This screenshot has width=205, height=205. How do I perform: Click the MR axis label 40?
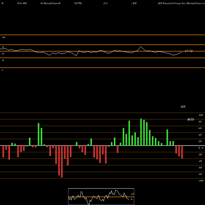[200, 135]
